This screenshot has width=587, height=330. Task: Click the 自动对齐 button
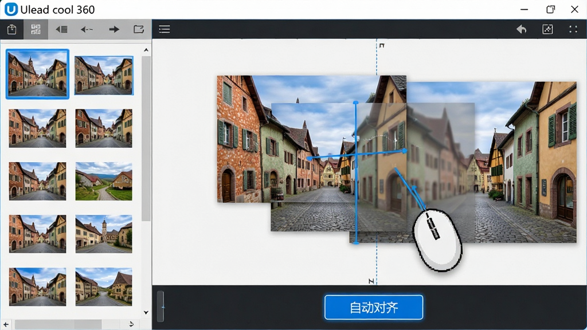pos(374,307)
